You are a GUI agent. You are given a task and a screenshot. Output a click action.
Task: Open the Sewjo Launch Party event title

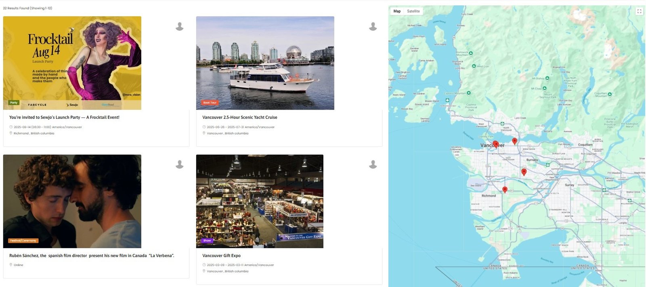click(x=64, y=117)
